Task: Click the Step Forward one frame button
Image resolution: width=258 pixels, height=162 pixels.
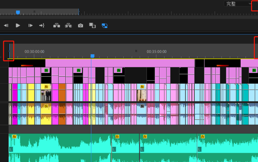Action: pyautogui.click(x=31, y=26)
